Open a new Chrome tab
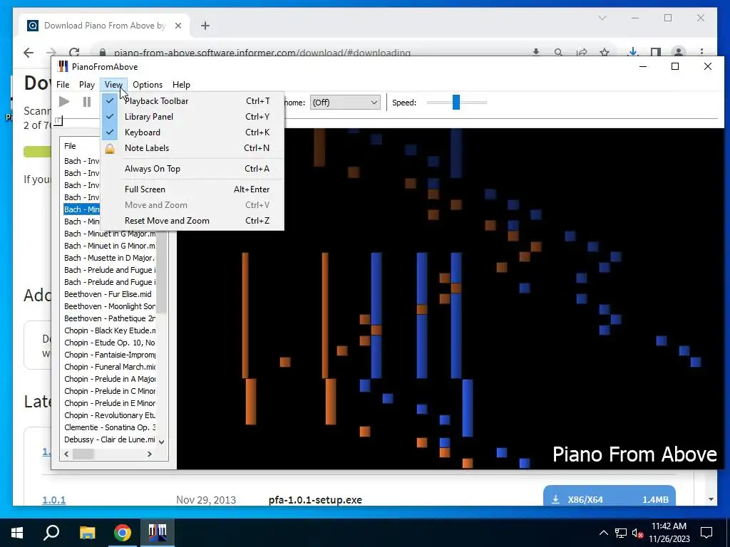Image resolution: width=730 pixels, height=547 pixels. click(205, 26)
